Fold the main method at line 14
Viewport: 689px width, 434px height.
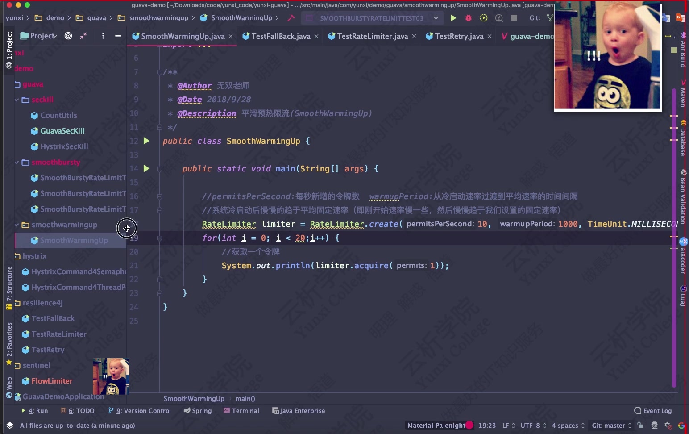pos(159,169)
